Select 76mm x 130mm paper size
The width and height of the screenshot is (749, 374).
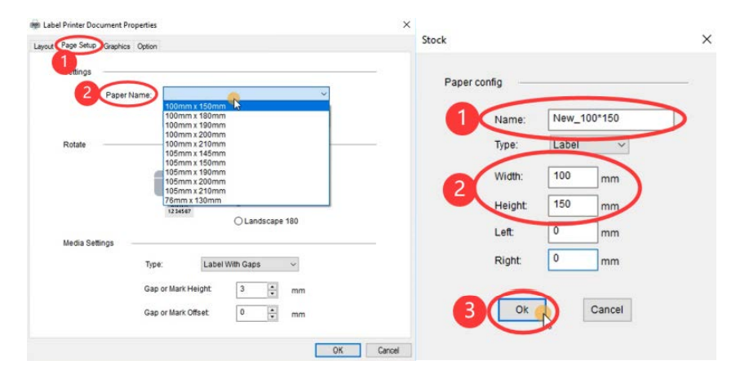246,200
